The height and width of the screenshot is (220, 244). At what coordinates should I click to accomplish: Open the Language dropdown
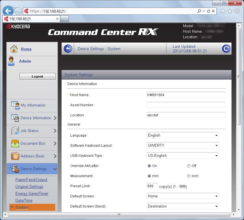(x=182, y=135)
